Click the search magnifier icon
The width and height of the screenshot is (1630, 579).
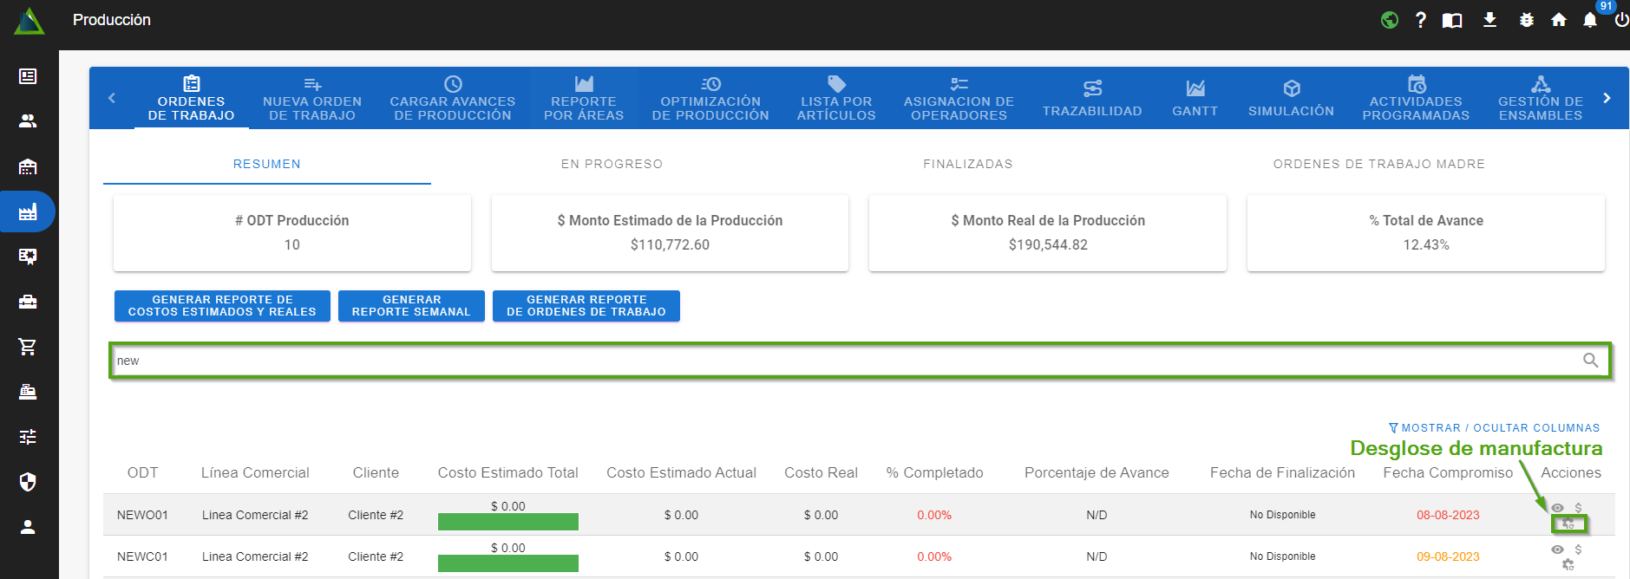1590,361
